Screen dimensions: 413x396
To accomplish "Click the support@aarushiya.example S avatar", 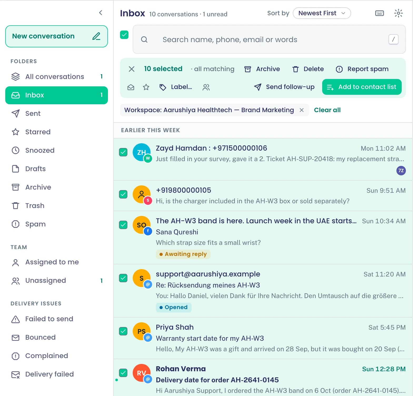I will (142, 278).
